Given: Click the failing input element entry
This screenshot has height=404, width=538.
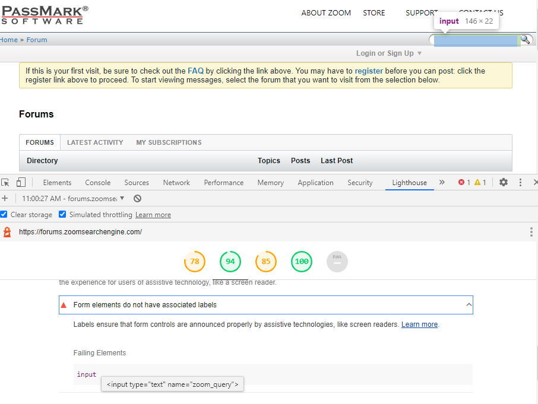Looking at the screenshot, I should click(87, 374).
